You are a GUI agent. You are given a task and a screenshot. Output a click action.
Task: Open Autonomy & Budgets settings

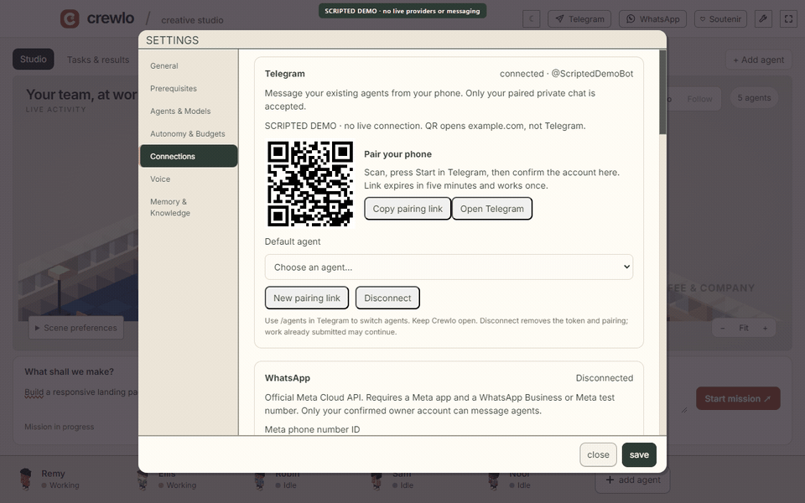189,133
